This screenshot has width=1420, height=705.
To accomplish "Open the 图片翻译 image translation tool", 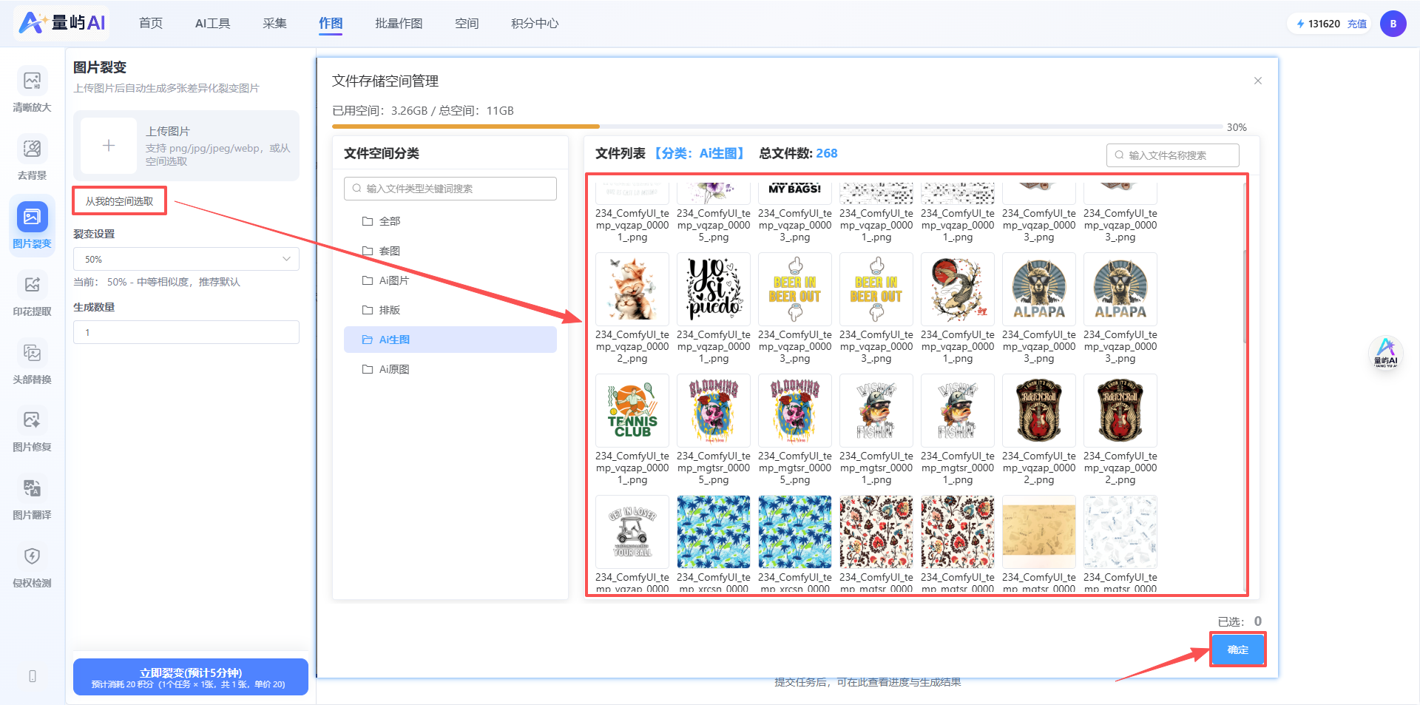I will pyautogui.click(x=32, y=497).
